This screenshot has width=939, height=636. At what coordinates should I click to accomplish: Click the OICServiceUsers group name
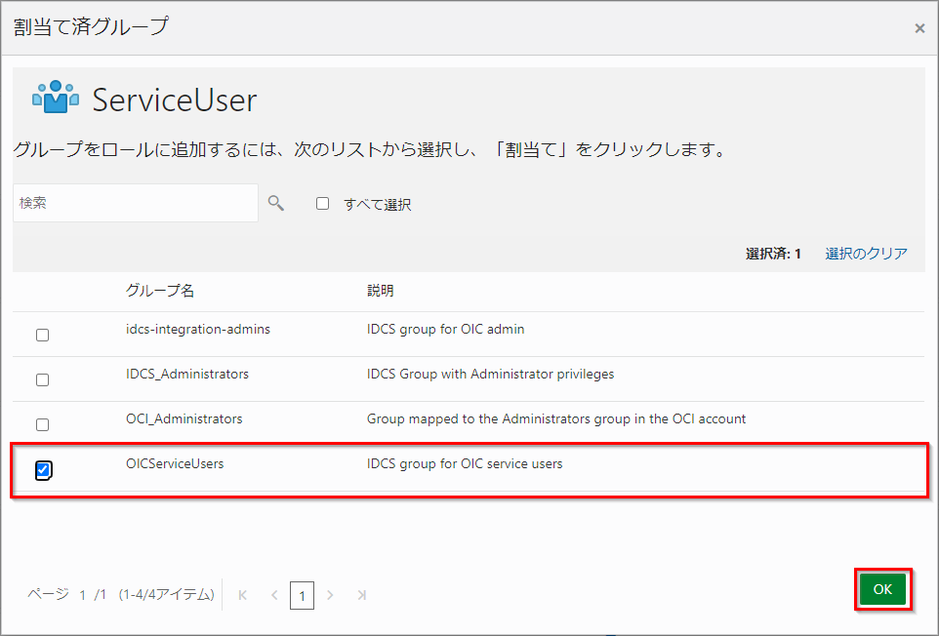pyautogui.click(x=175, y=463)
